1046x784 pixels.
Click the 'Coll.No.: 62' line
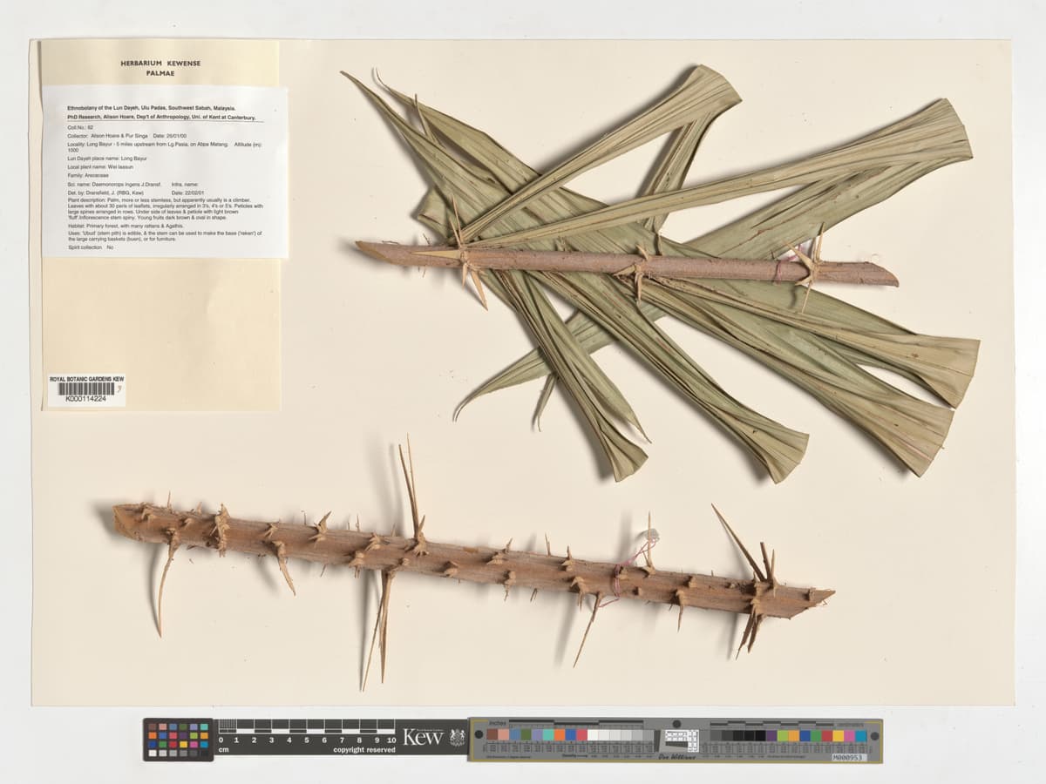(80, 127)
